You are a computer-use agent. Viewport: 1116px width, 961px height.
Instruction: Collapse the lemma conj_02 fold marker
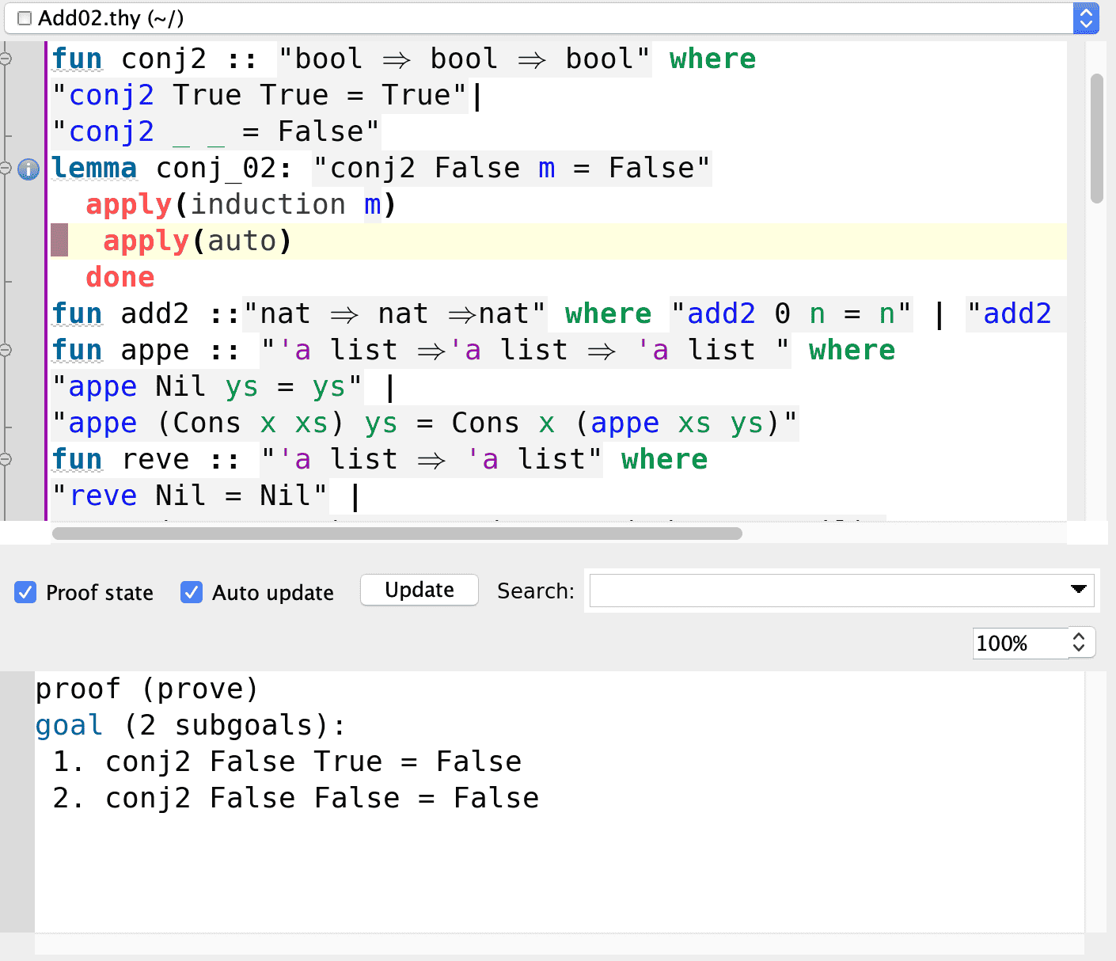pos(6,168)
